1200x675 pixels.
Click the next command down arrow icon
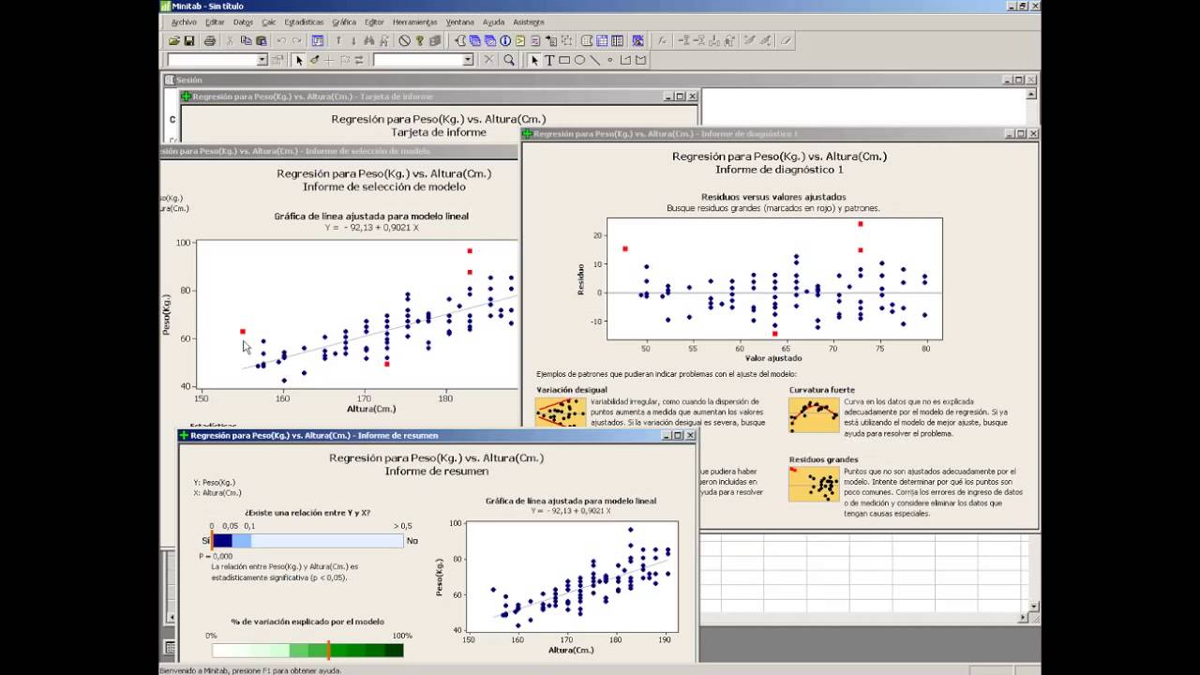(x=353, y=40)
